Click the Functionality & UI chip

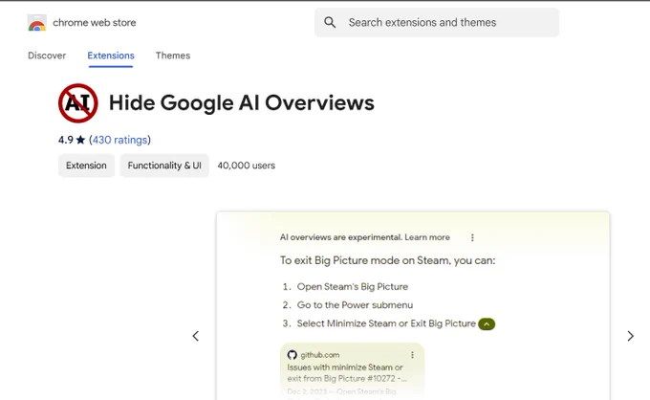pyautogui.click(x=164, y=166)
